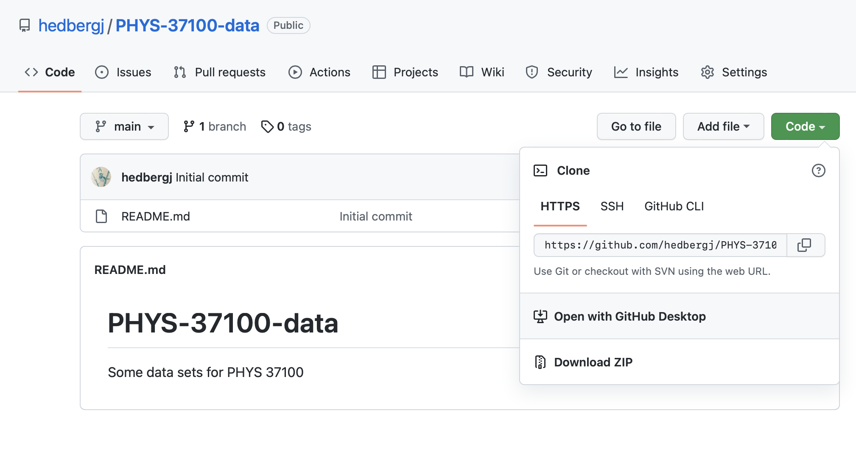856x458 pixels.
Task: Click the ZIP file icon
Action: click(540, 362)
